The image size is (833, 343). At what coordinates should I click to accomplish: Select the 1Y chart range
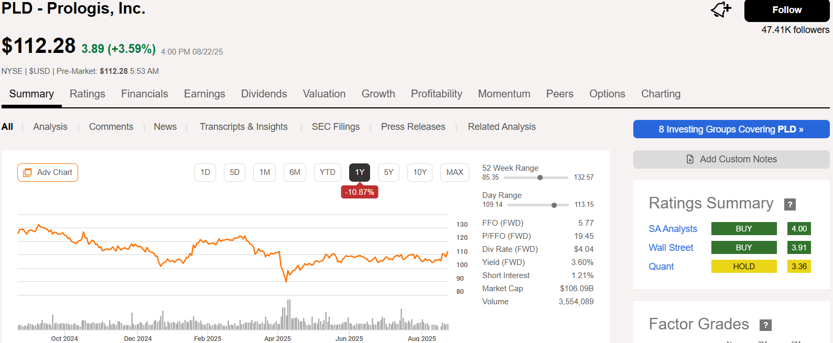point(360,172)
